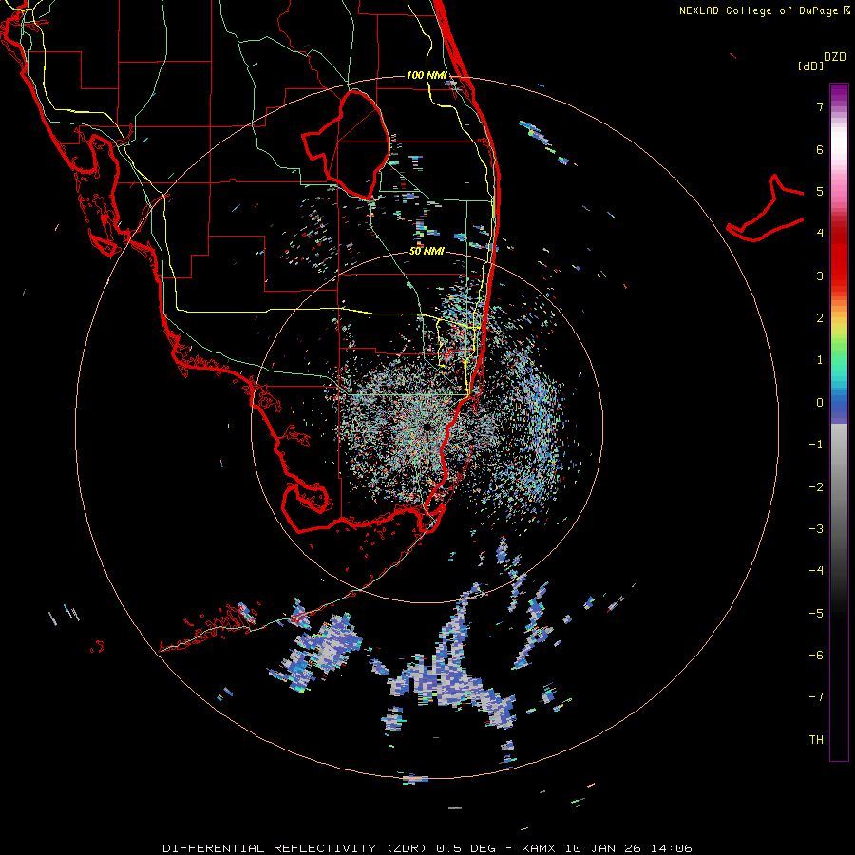
Task: Click the '6' value on the color scale
Action: 820,149
